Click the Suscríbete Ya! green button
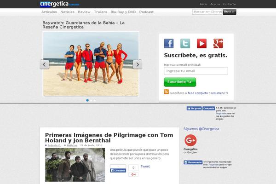 pos(180,82)
